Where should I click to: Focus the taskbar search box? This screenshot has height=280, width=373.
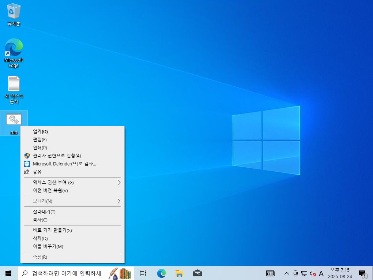point(75,273)
